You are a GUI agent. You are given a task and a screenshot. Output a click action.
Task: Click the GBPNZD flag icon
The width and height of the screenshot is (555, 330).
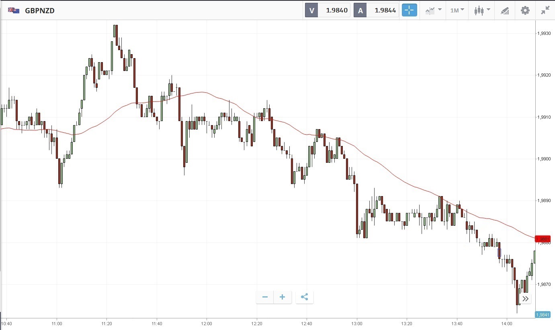14,10
